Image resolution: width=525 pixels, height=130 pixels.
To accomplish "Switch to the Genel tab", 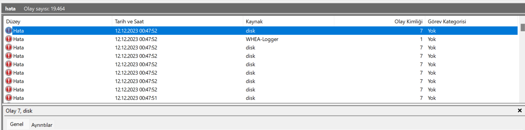I will pos(17,124).
